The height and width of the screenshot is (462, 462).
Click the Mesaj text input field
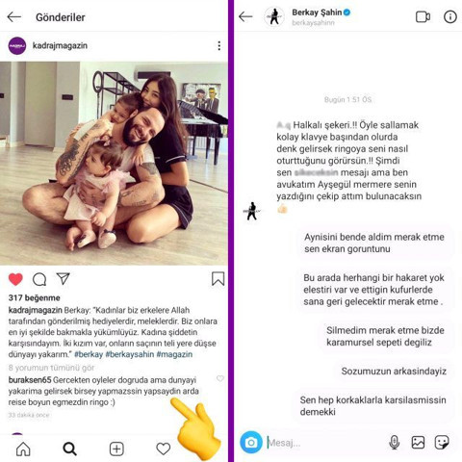324,443
